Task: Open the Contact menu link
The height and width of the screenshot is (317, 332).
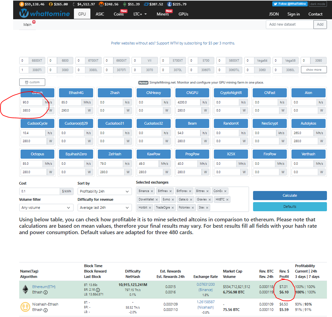Action: point(315,14)
